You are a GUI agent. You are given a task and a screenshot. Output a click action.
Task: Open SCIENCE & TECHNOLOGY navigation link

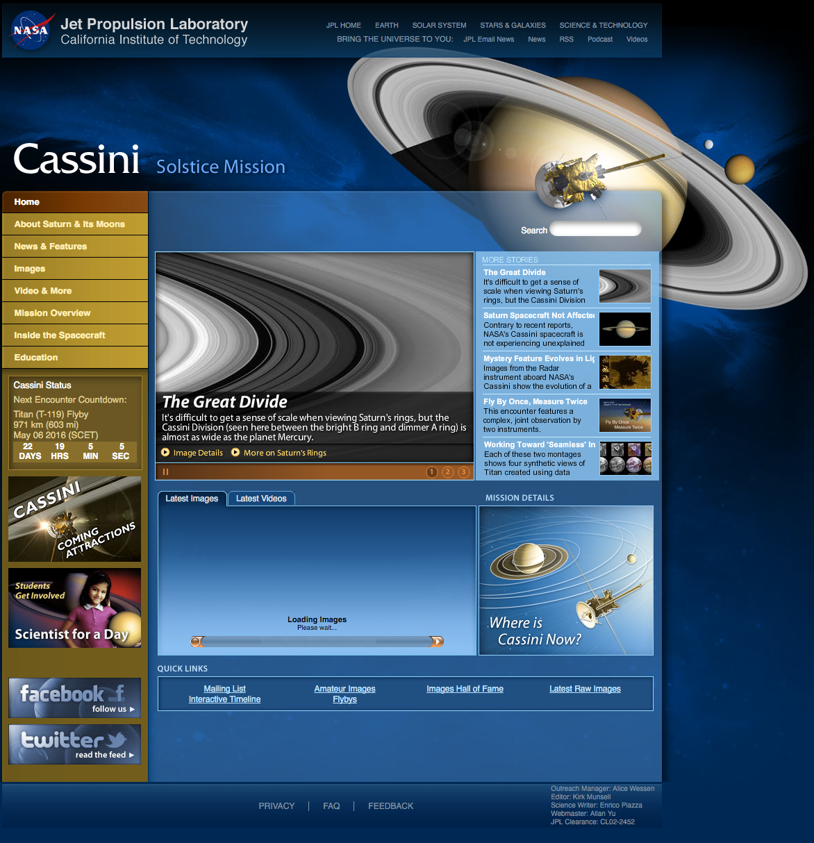click(x=604, y=25)
